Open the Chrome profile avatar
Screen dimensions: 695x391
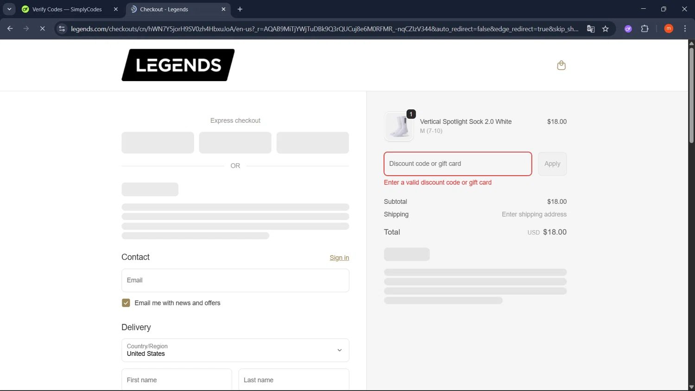[x=669, y=29]
